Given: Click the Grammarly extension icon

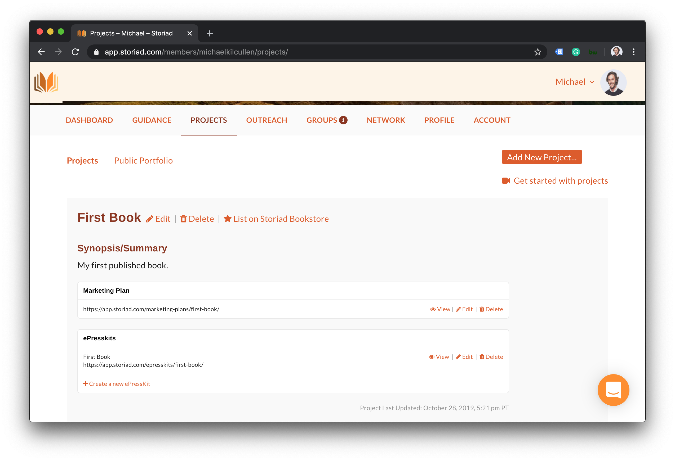Looking at the screenshot, I should [x=576, y=52].
